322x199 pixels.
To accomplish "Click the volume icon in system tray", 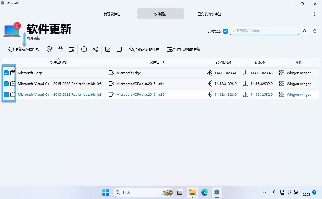I will click(289, 192).
